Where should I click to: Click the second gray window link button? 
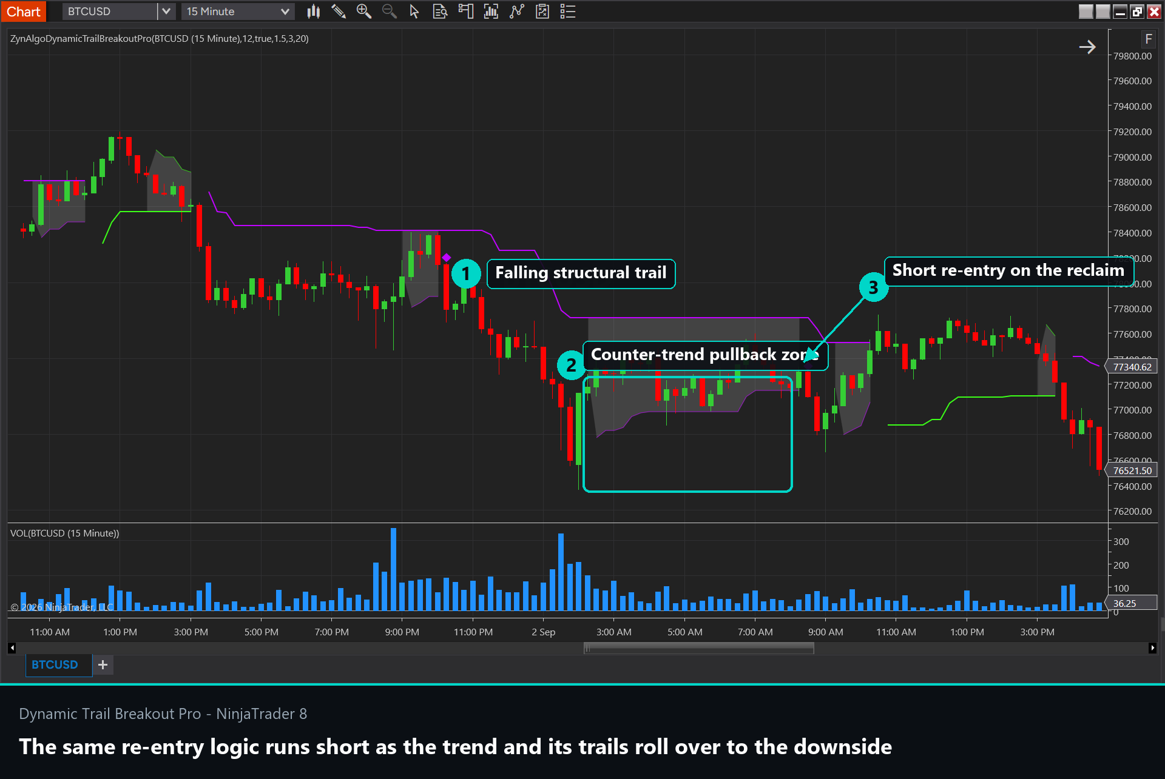tap(1103, 12)
